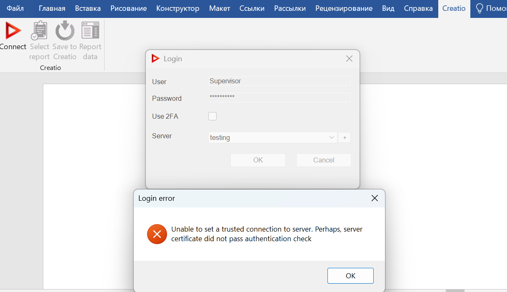
Task: Focus the Password input field
Action: point(279,97)
